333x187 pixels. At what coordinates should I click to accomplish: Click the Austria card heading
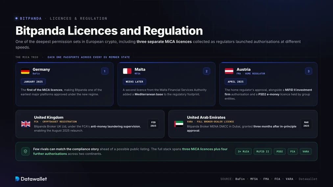click(x=244, y=70)
